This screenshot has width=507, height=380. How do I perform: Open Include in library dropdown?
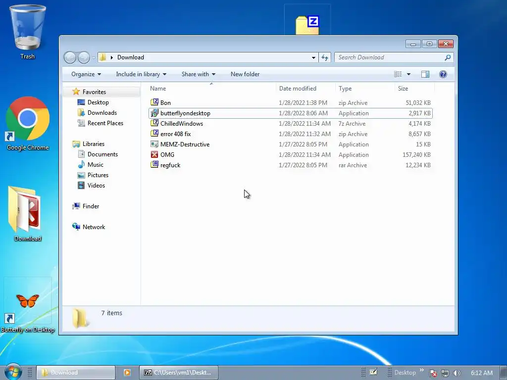(141, 74)
